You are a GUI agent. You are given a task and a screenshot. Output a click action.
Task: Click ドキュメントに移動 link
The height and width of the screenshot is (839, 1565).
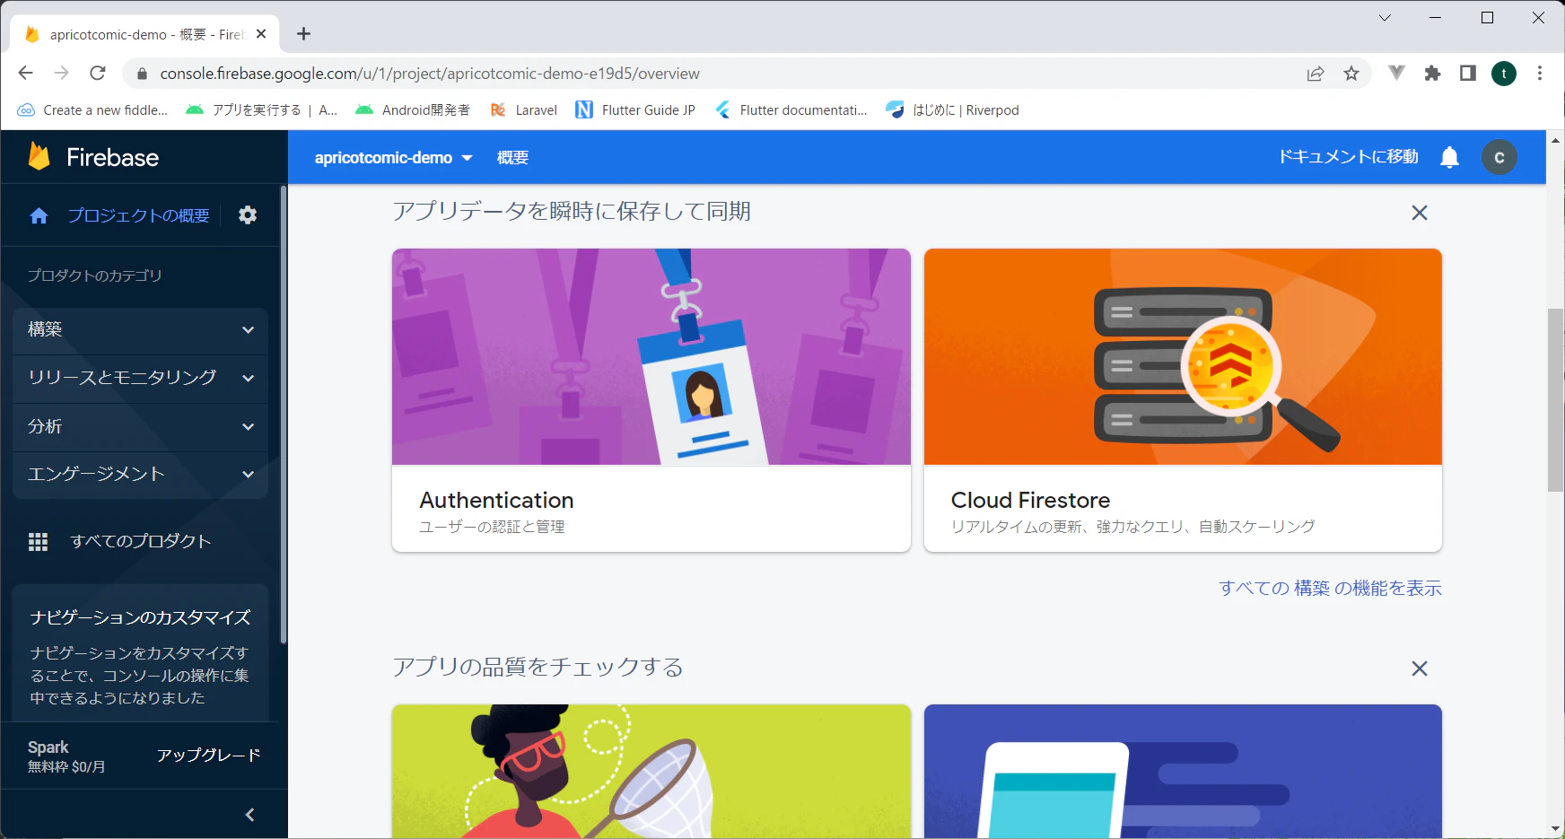point(1348,157)
